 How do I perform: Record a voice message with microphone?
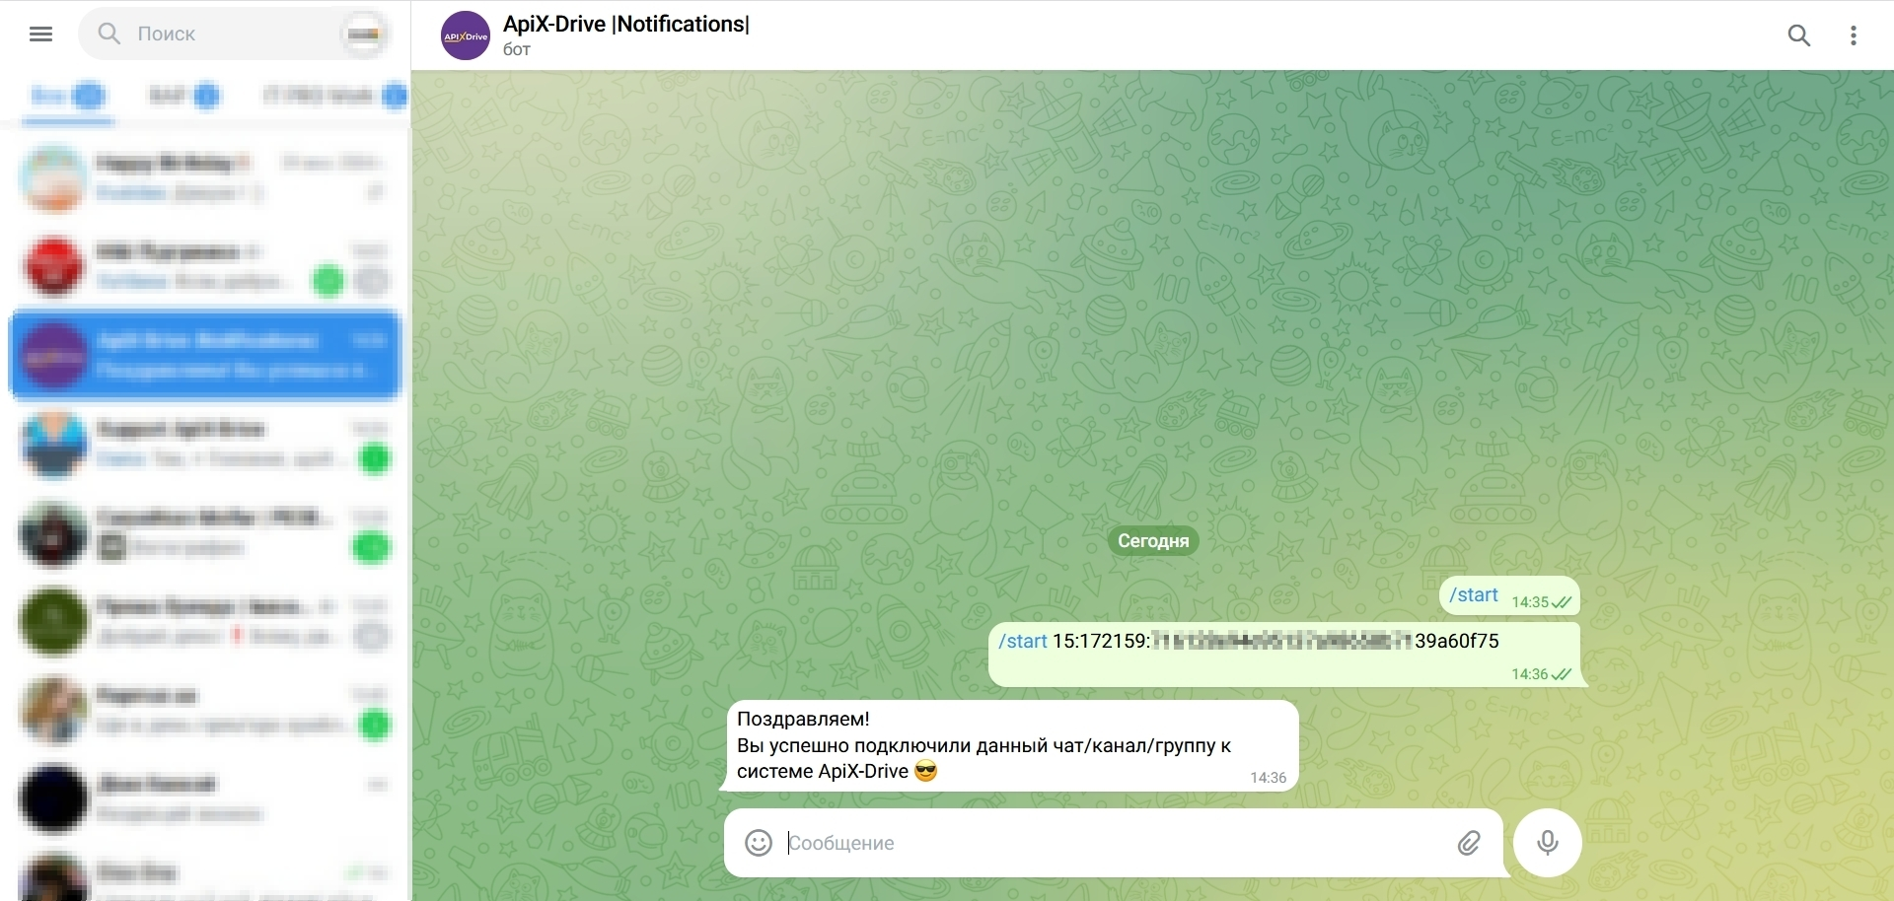pos(1548,843)
